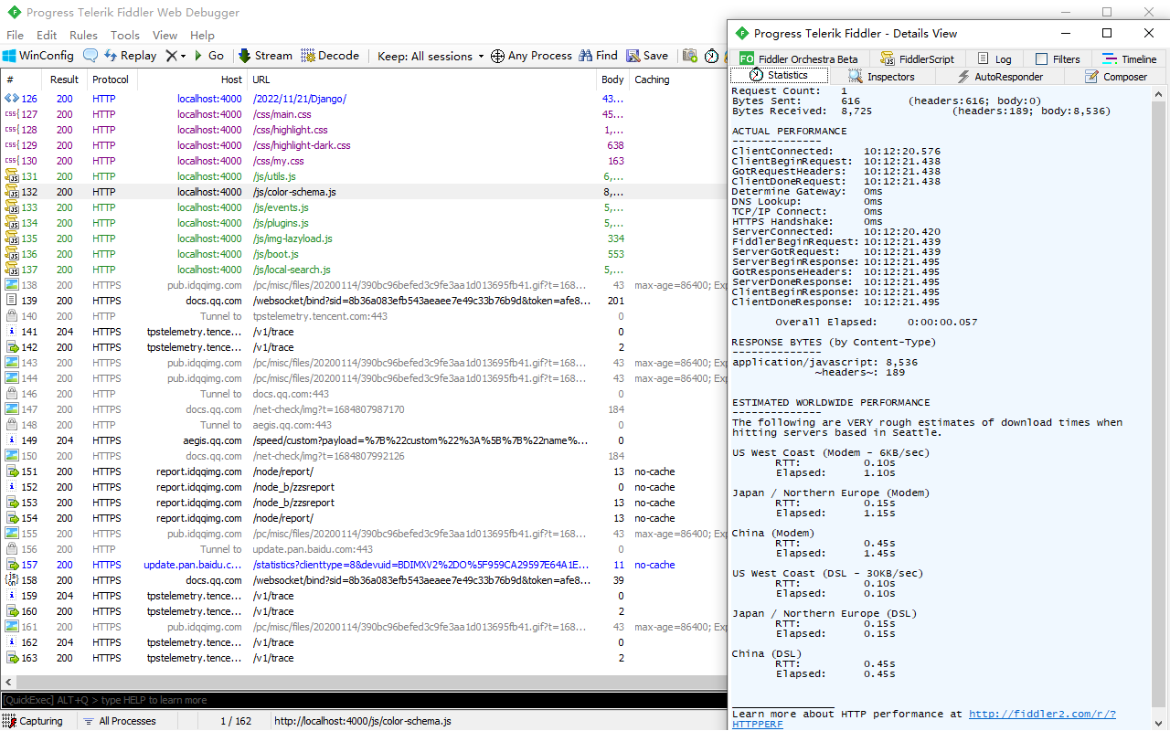This screenshot has height=731, width=1170.
Task: Select session 126 Django page icon
Action: click(11, 99)
